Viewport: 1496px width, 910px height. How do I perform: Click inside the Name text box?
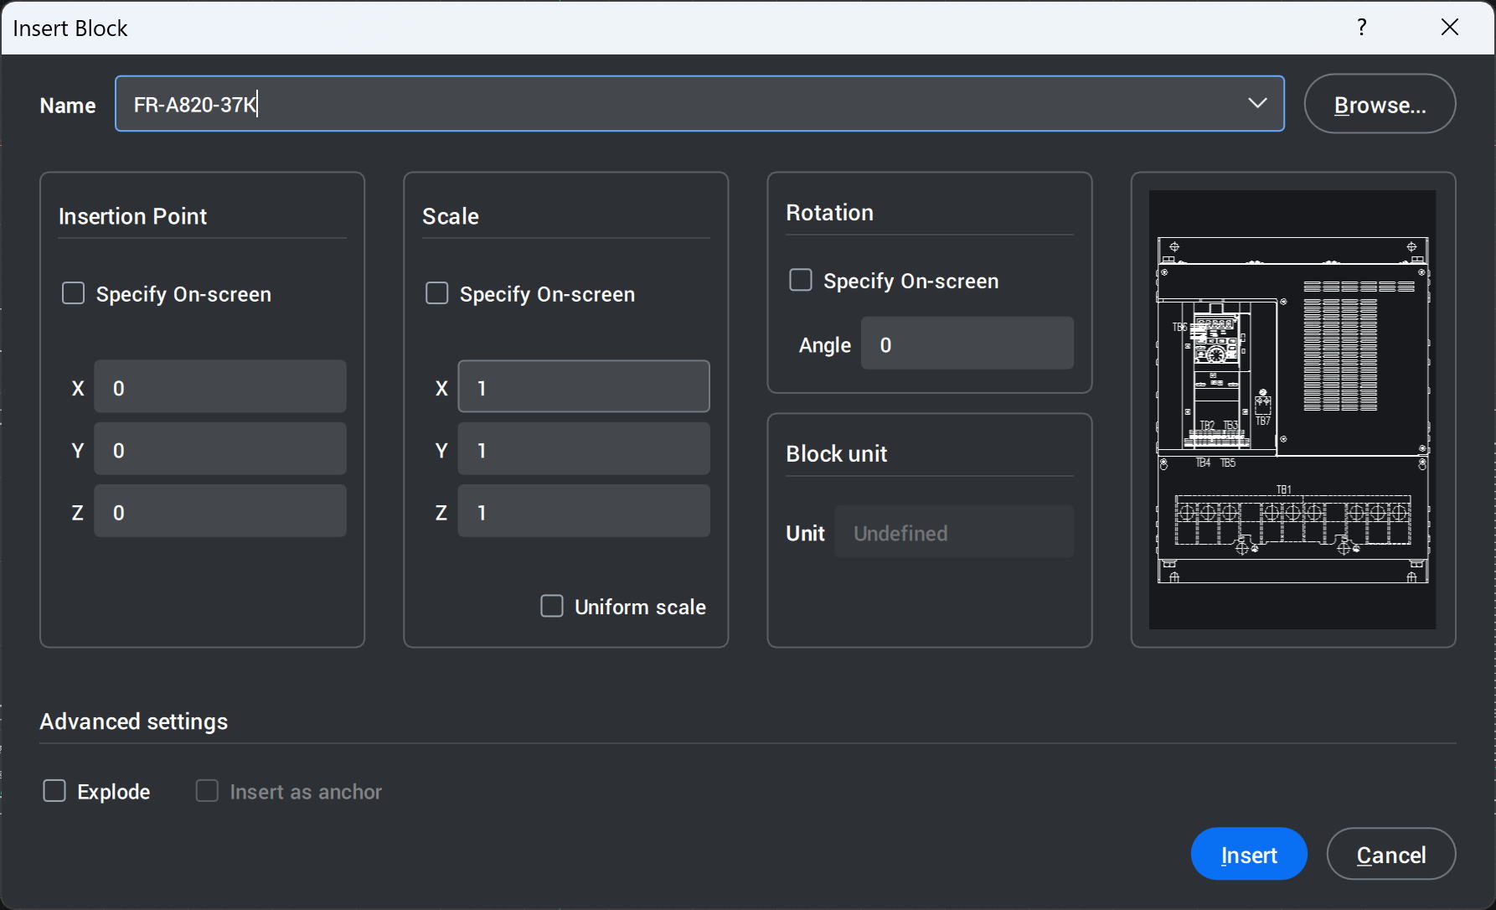click(x=670, y=104)
